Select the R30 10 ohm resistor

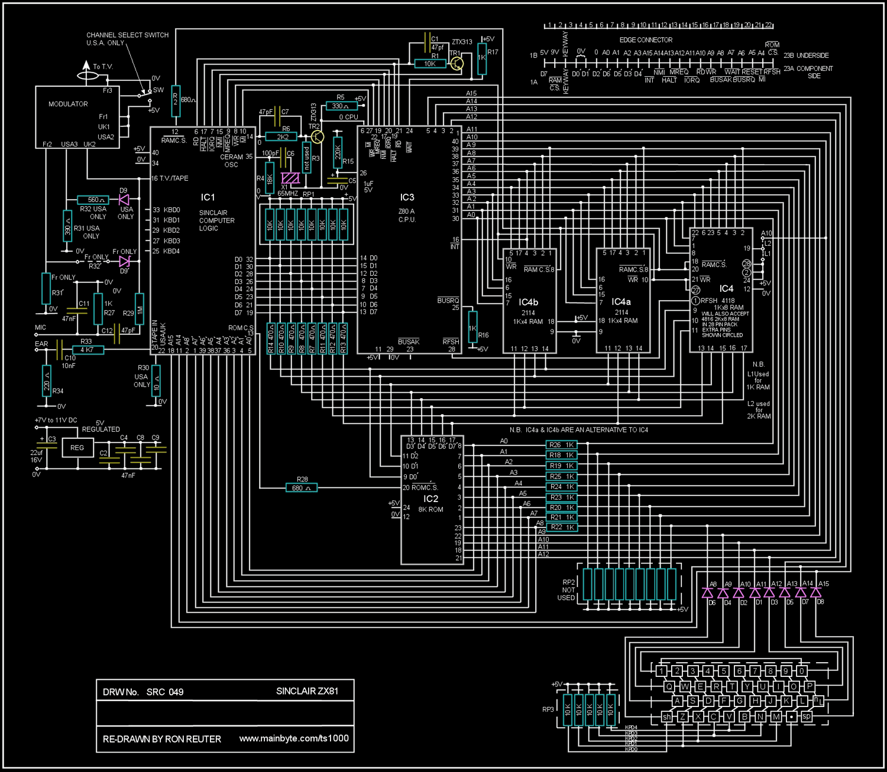[156, 381]
